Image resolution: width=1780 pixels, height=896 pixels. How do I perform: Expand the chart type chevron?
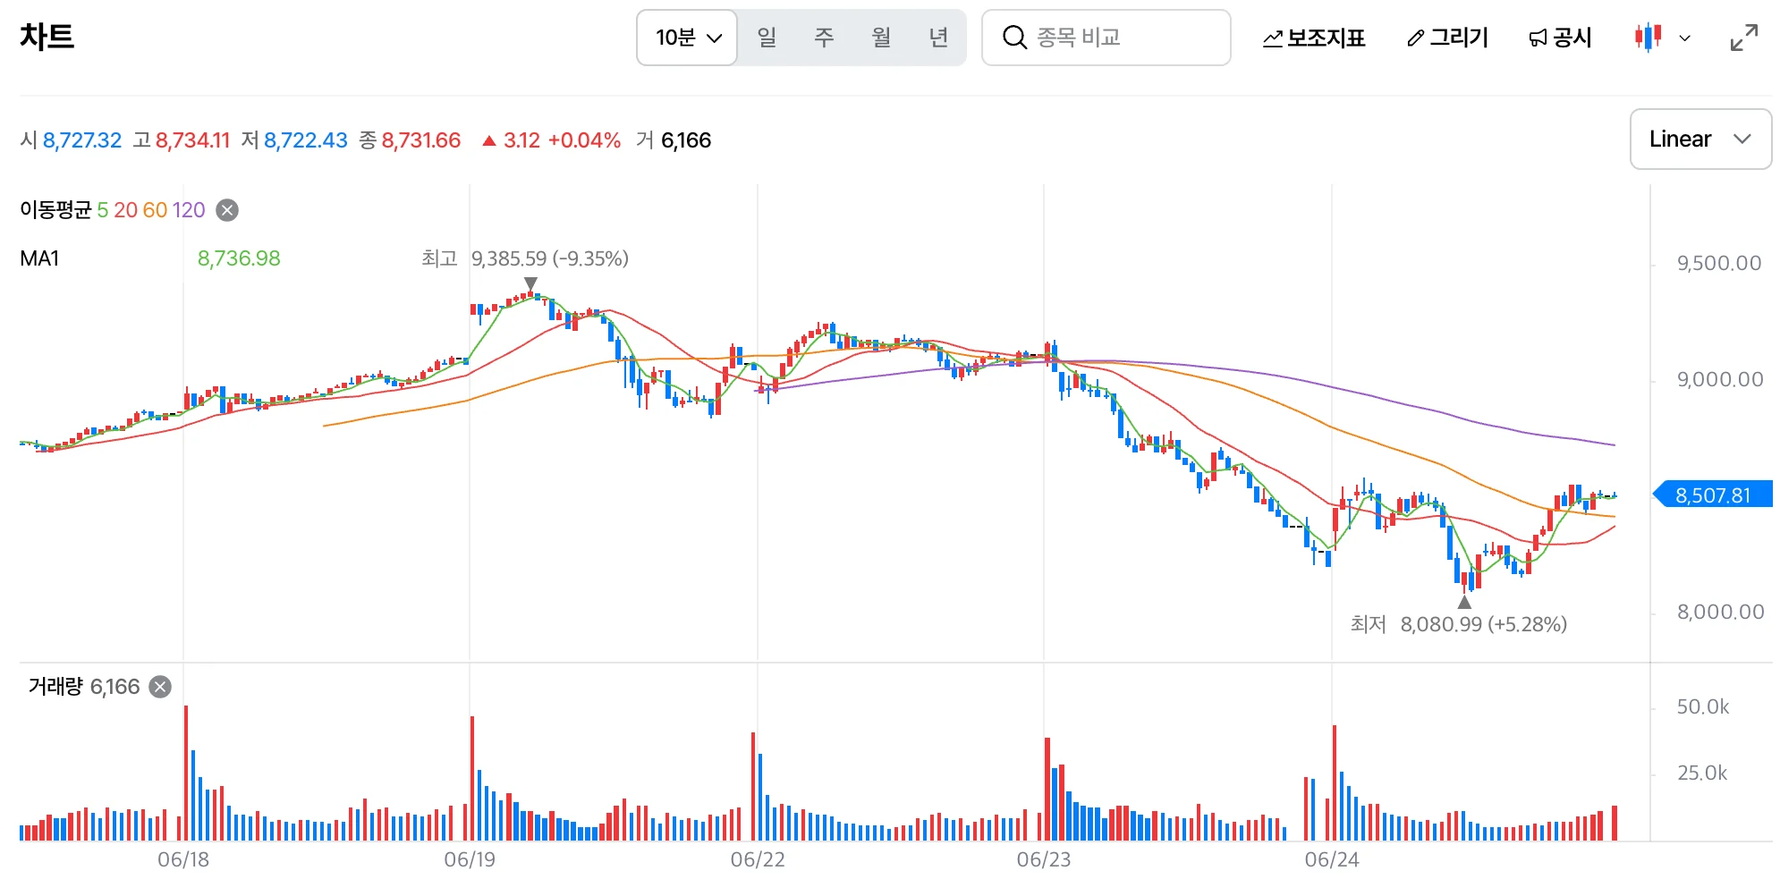1685,38
